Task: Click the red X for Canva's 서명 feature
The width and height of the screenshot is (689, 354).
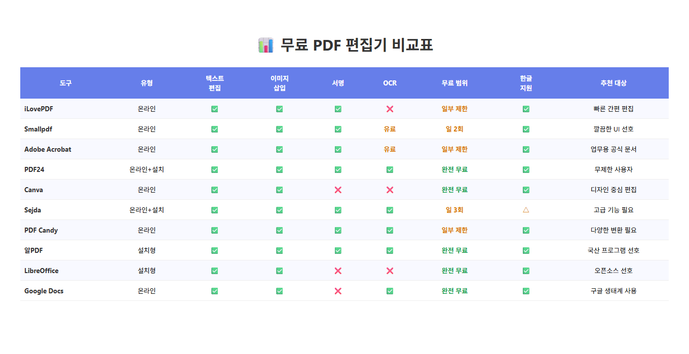Action: [338, 190]
